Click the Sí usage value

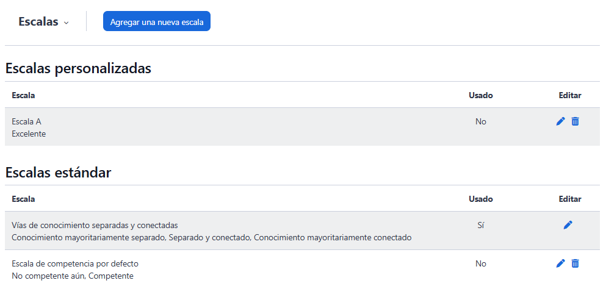[481, 225]
